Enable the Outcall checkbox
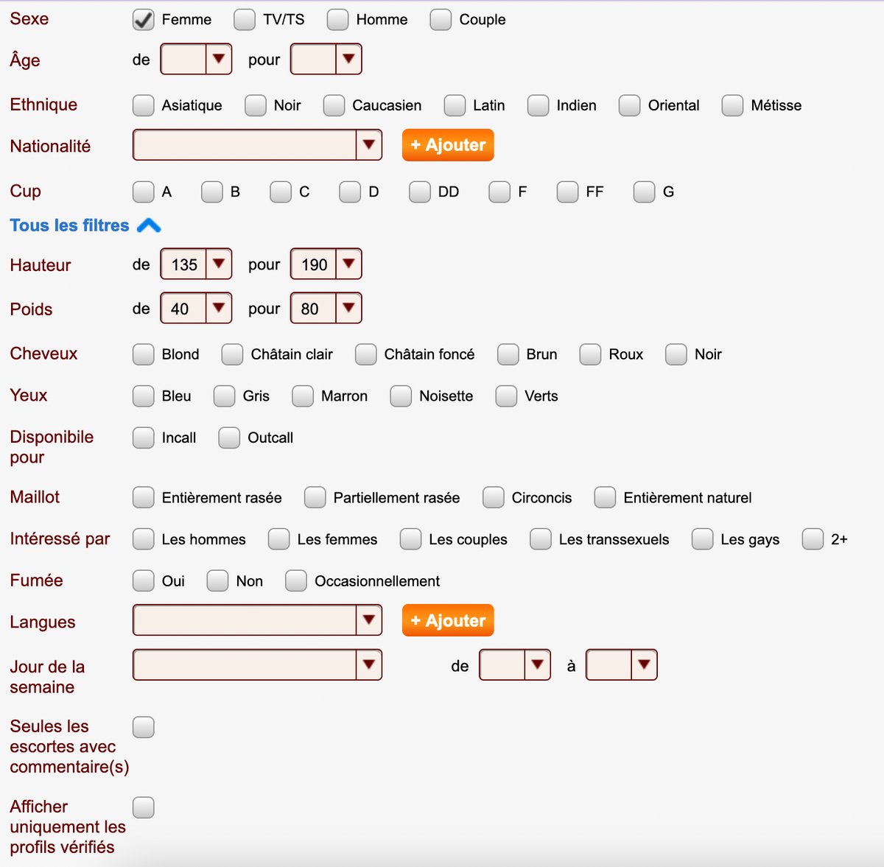Screen dimensions: 884x867 click(x=230, y=438)
